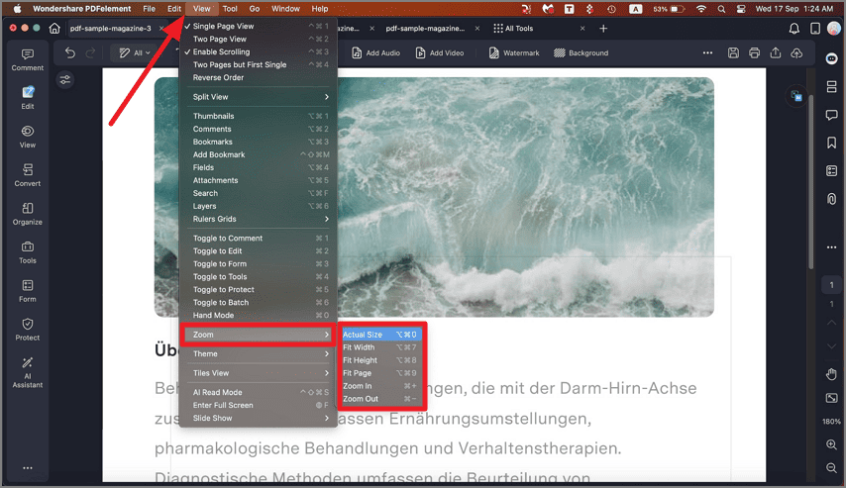This screenshot has width=846, height=488.
Task: Open the Form tool in sidebar
Action: tap(28, 291)
